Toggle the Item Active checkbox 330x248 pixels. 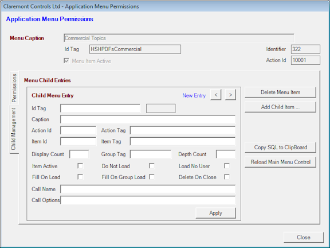80,166
